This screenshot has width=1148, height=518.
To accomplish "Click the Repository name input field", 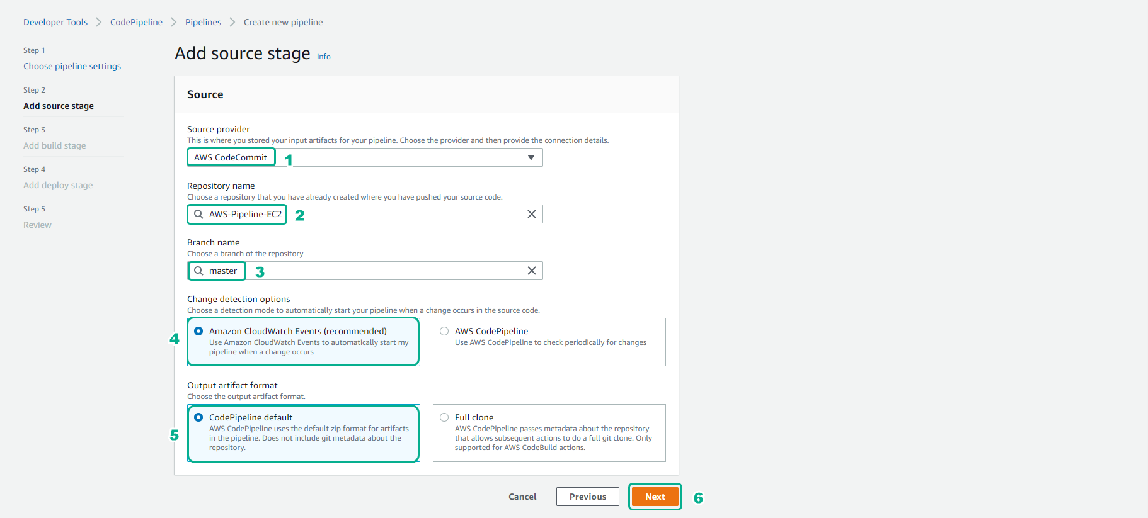I will click(365, 214).
